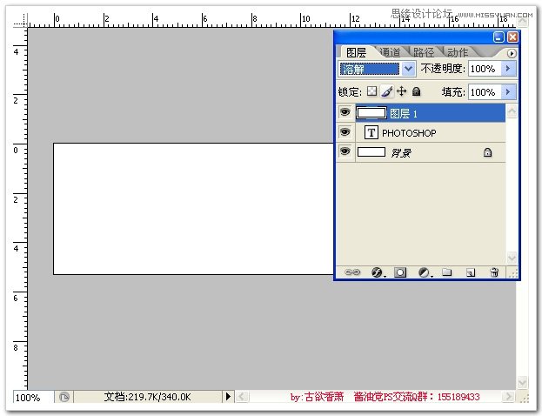Create new fill or adjustment layer
Viewport: 542px width, 416px height.
[x=425, y=272]
